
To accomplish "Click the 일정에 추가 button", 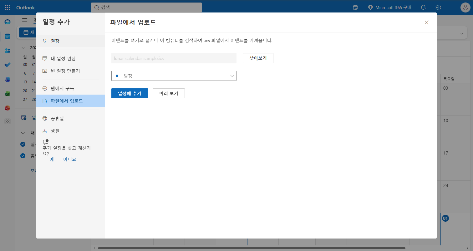I will tap(130, 93).
